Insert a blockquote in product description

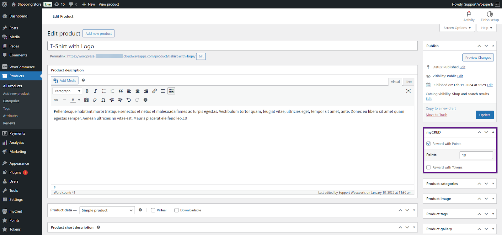pyautogui.click(x=121, y=91)
